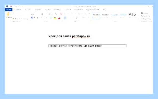
Task: Activate the Format Painter tool
Action: (21, 19)
